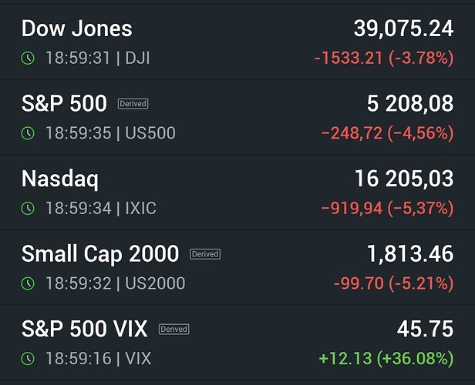The width and height of the screenshot is (475, 385).
Task: Click the Derived badge next to S&P 500
Action: pyautogui.click(x=133, y=104)
